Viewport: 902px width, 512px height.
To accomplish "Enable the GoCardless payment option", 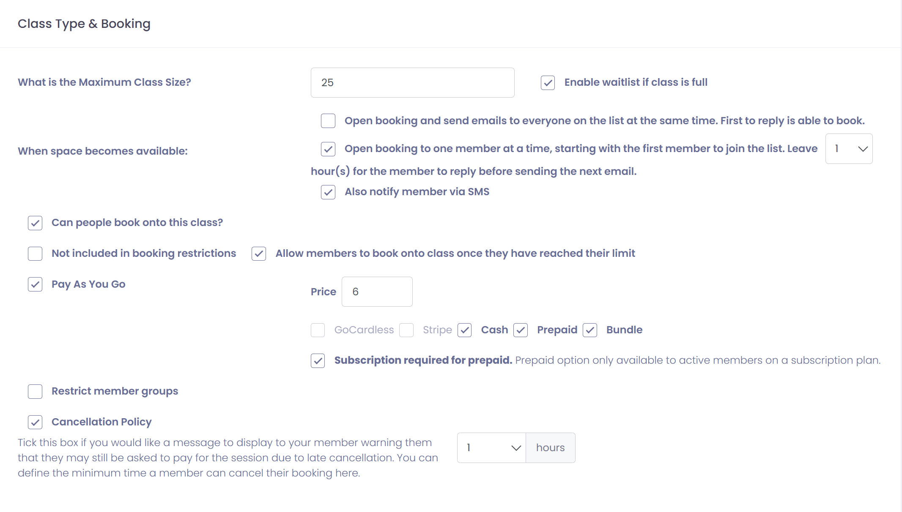I will tap(318, 330).
